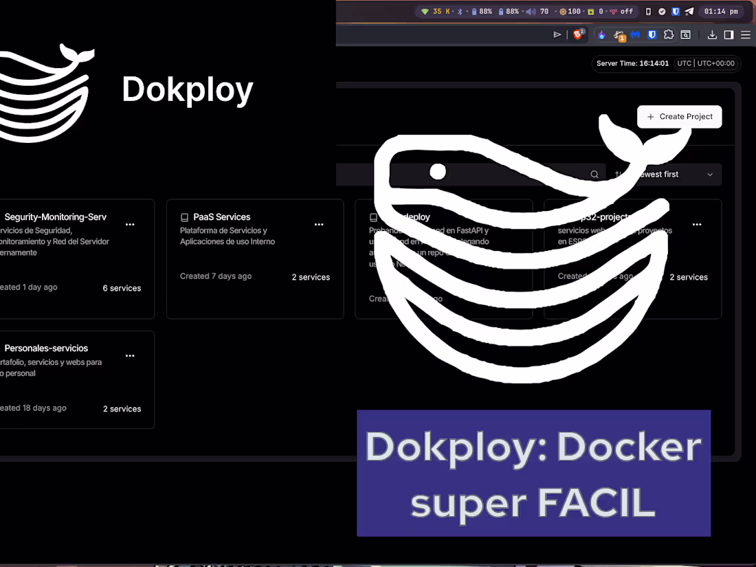Open the browser hamburger main menu

[746, 34]
